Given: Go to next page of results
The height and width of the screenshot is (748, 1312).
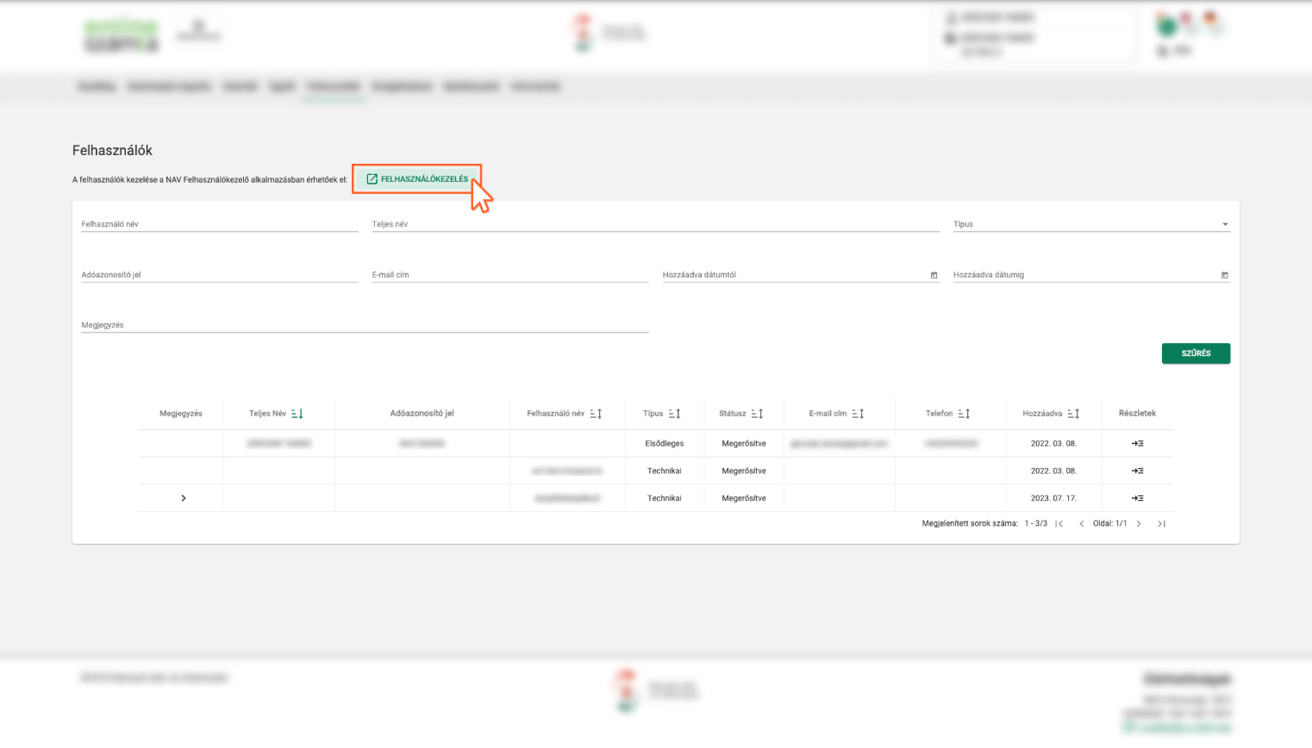Looking at the screenshot, I should click(1139, 524).
